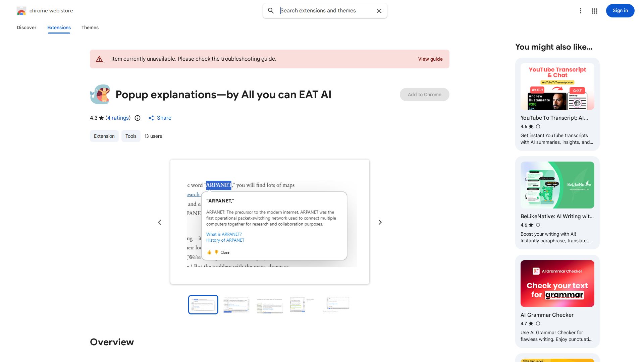Image resolution: width=644 pixels, height=362 pixels.
Task: Click the Tools category chip
Action: (131, 136)
